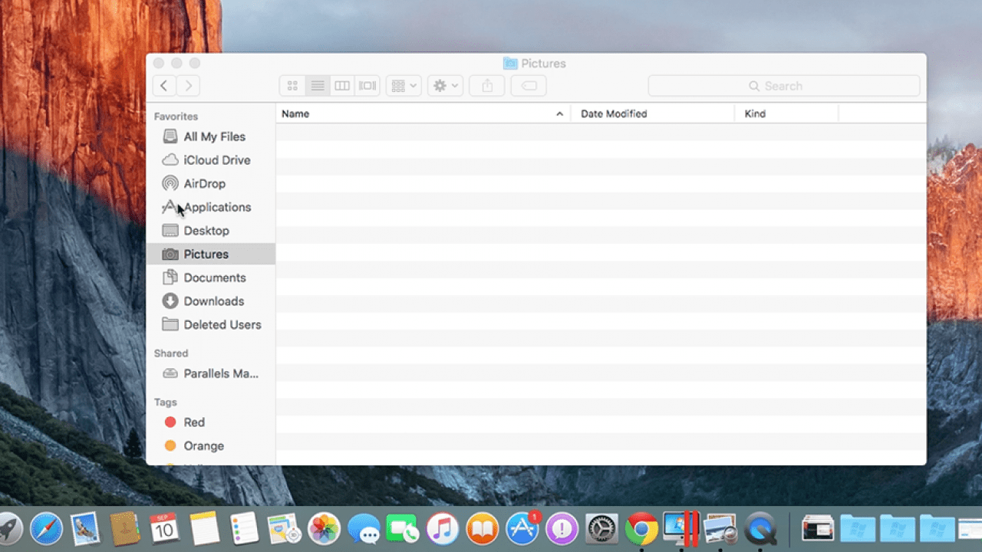The height and width of the screenshot is (552, 982).
Task: Open All My Files in sidebar
Action: click(x=210, y=136)
